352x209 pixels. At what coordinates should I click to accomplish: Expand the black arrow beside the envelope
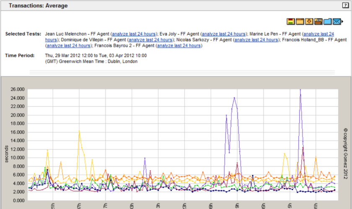pos(342,22)
